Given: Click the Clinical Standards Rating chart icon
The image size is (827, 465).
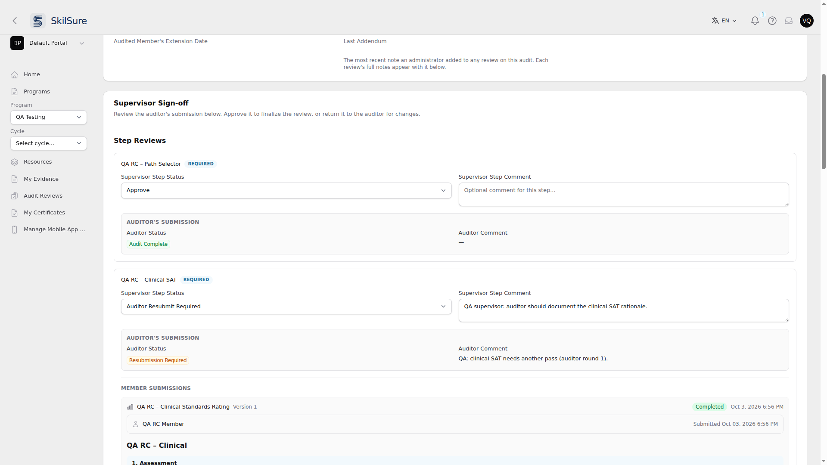Looking at the screenshot, I should [x=130, y=407].
